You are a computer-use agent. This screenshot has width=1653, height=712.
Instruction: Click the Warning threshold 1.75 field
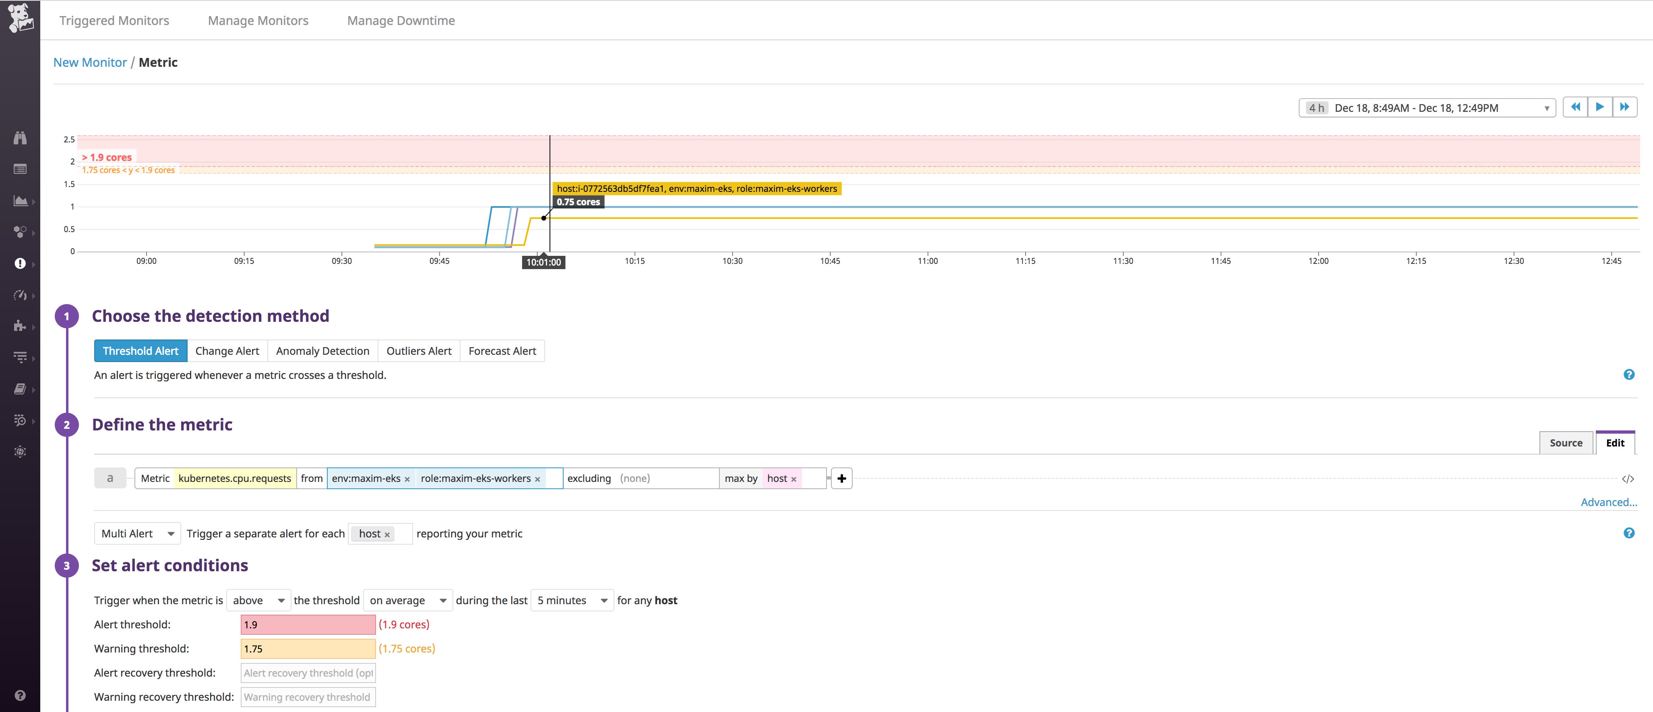tap(307, 648)
